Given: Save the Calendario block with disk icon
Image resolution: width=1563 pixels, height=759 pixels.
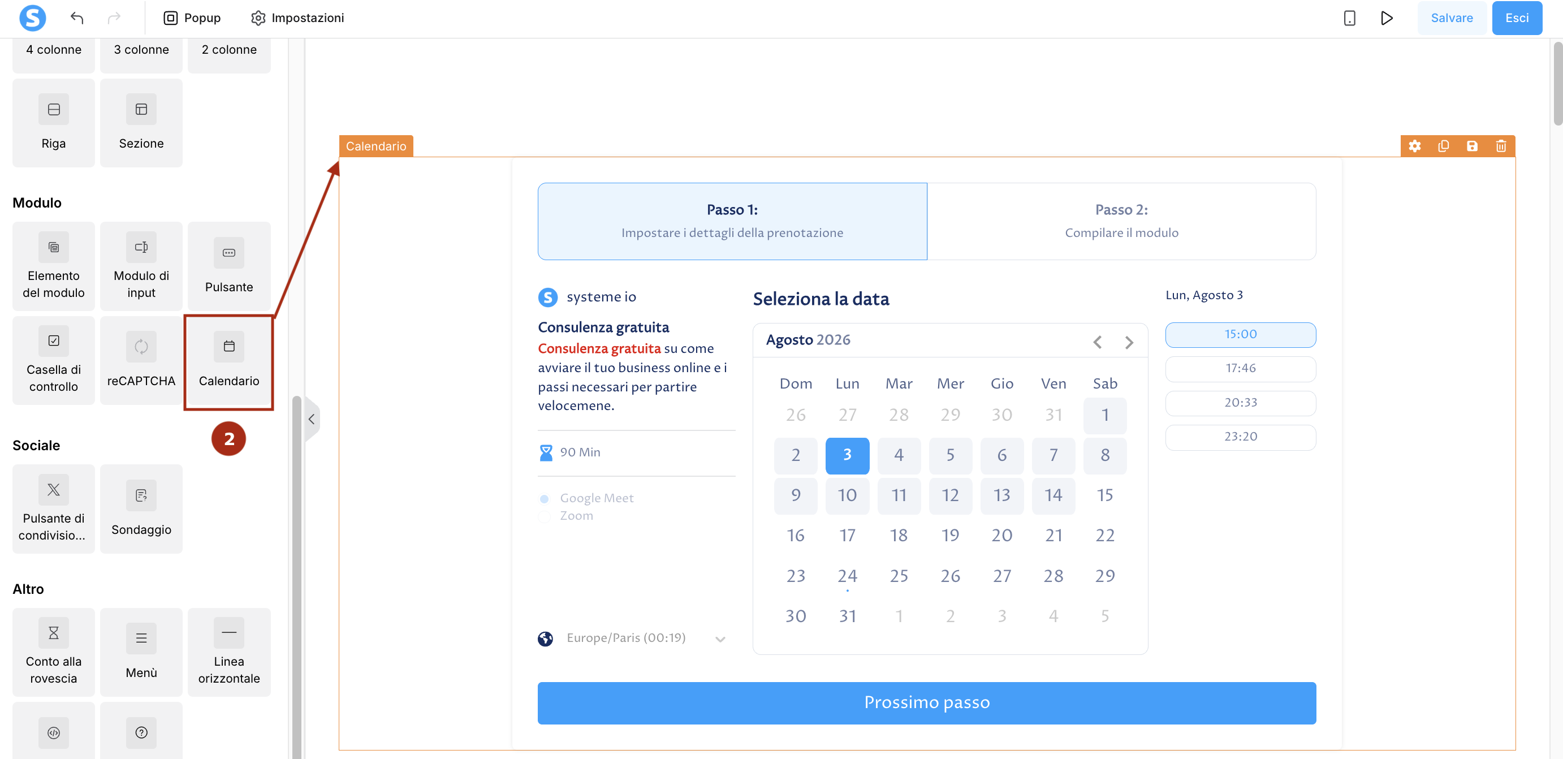Looking at the screenshot, I should [x=1473, y=146].
